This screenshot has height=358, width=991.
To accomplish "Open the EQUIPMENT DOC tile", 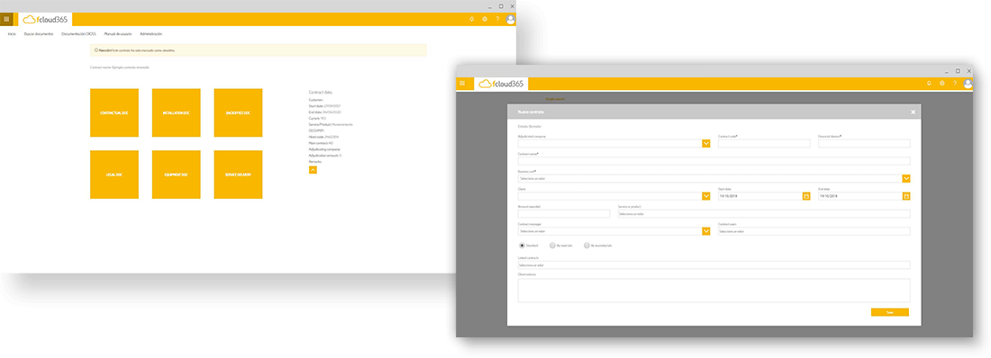I will pyautogui.click(x=177, y=175).
